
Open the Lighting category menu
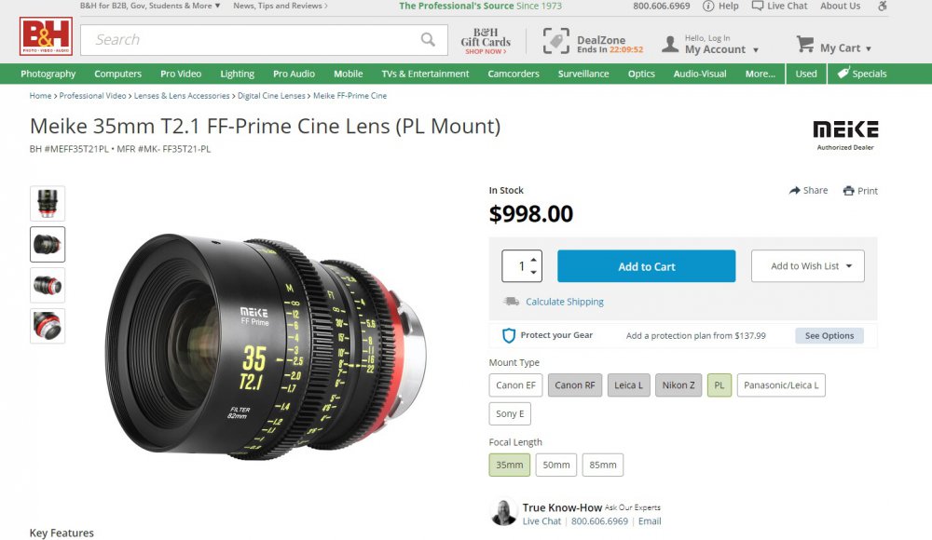click(x=237, y=74)
